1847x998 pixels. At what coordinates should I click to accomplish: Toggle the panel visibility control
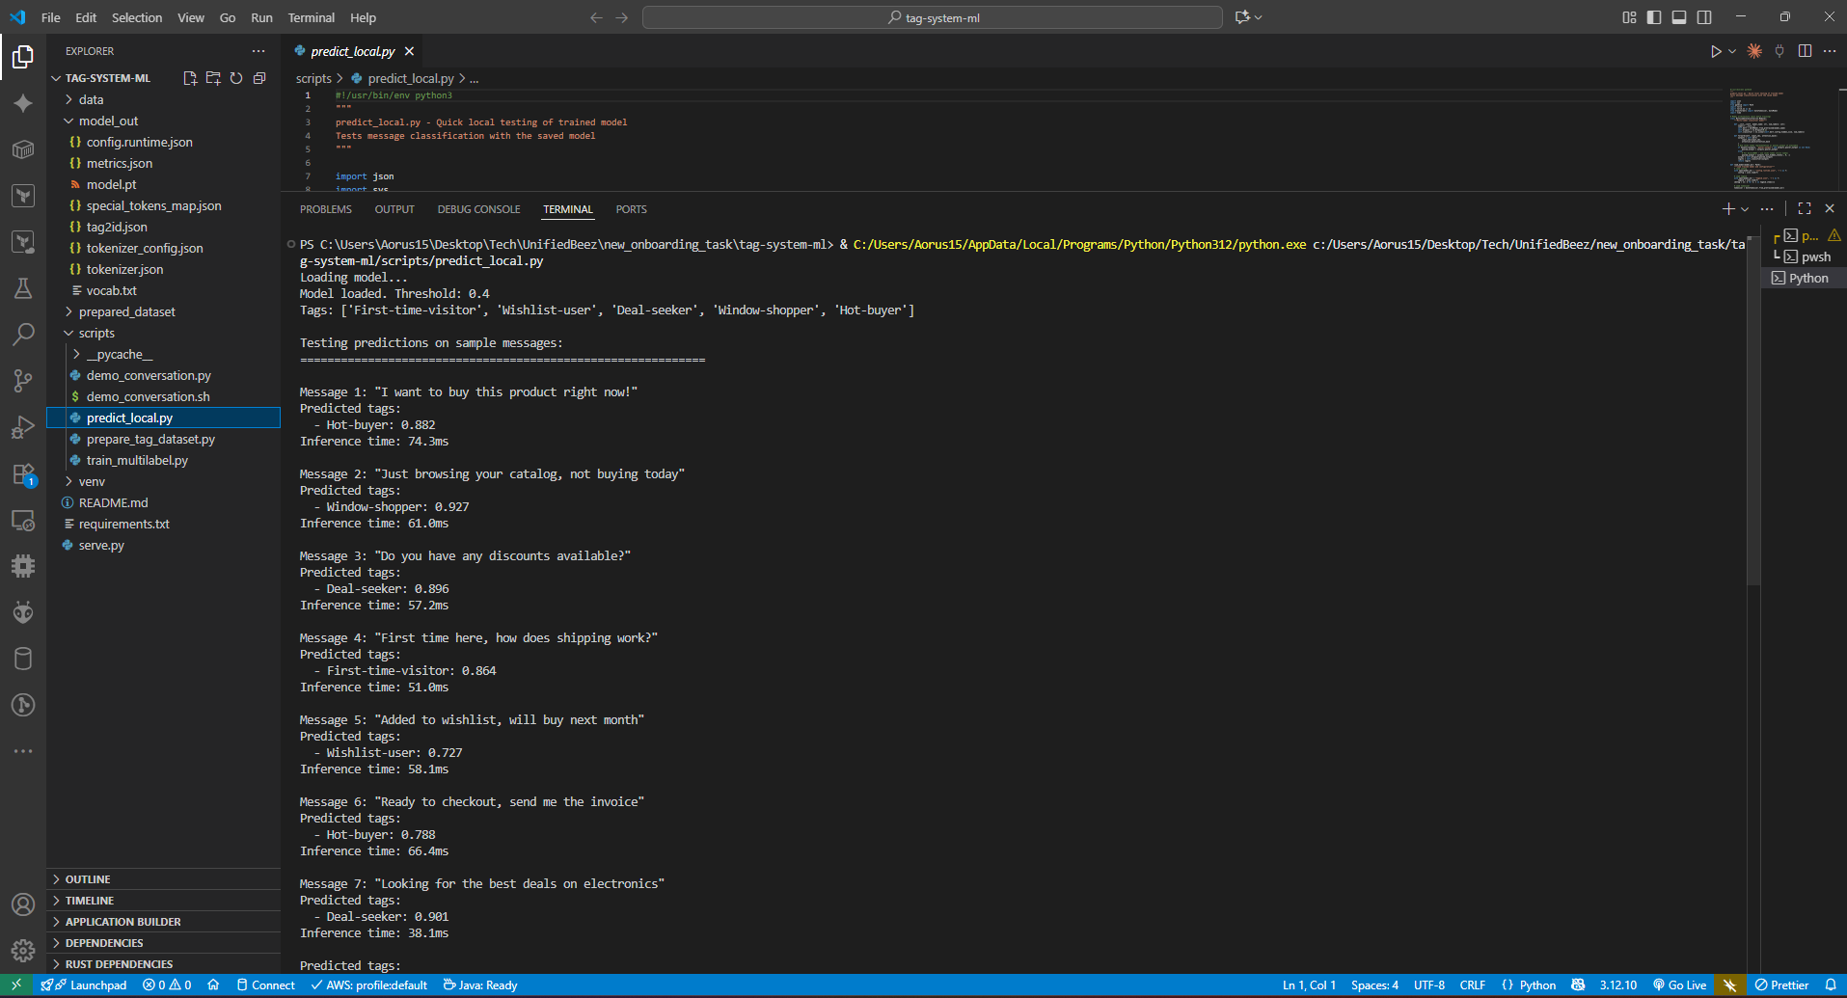tap(1679, 16)
